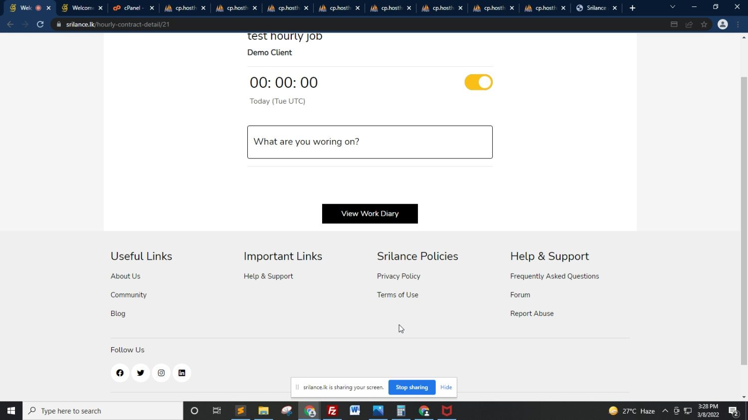Bookmark this page with the star icon

point(704,24)
